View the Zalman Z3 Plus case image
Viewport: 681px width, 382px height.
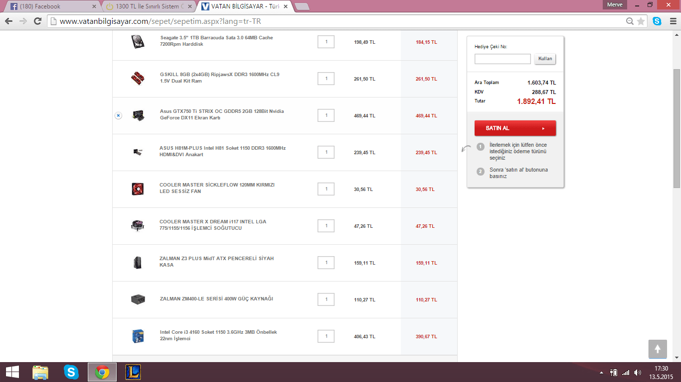tap(138, 263)
